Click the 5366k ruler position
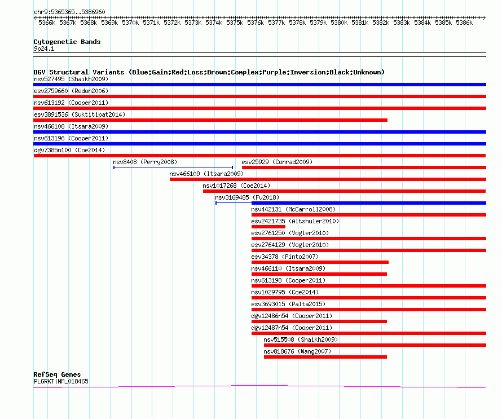This screenshot has height=419, width=502. pos(47,23)
